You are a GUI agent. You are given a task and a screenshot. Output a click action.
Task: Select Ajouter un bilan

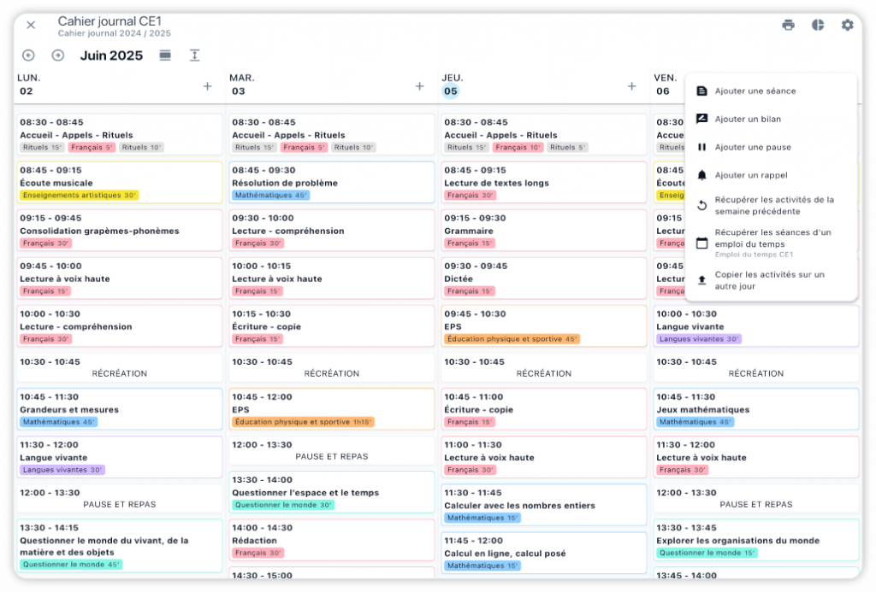tap(748, 120)
